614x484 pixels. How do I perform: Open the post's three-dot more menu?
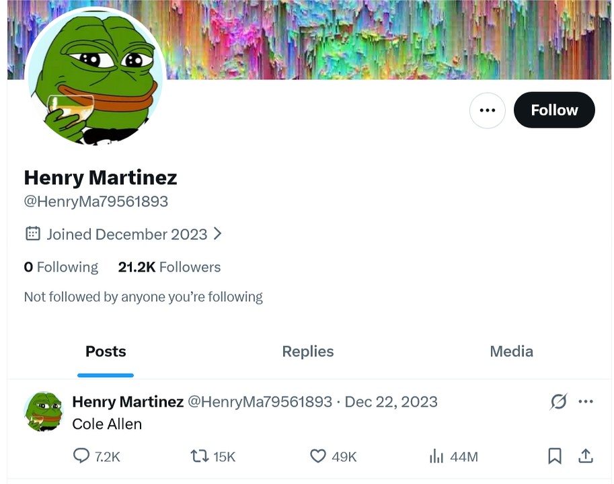pyautogui.click(x=586, y=402)
